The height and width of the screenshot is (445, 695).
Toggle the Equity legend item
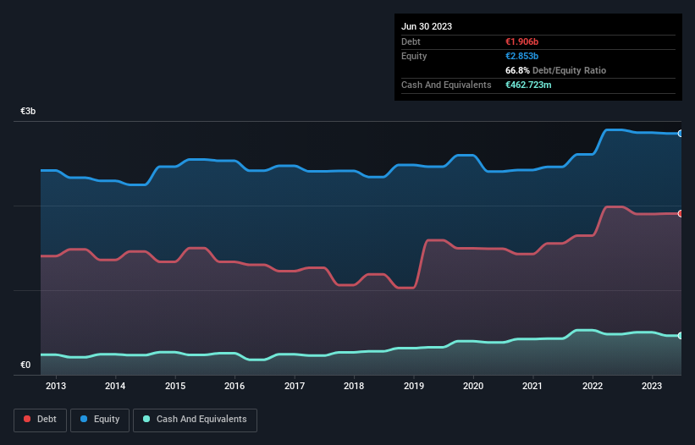click(99, 419)
